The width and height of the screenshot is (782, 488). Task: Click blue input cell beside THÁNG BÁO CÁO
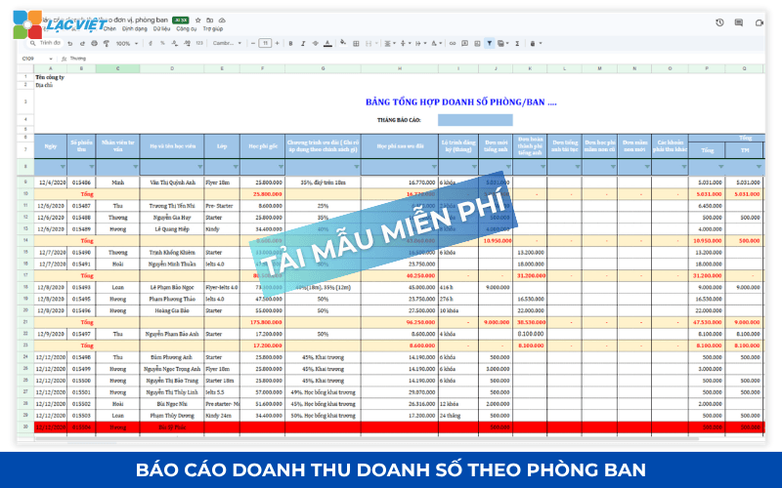click(475, 120)
